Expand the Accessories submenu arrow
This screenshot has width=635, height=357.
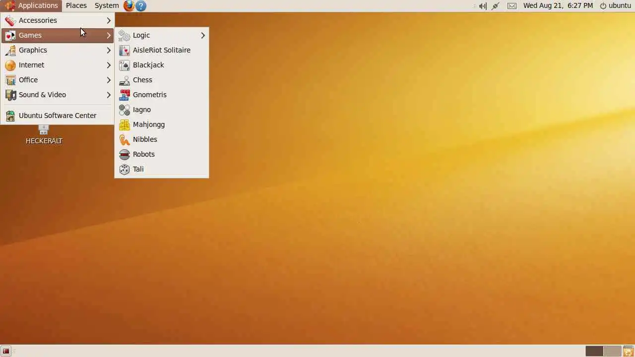point(109,20)
